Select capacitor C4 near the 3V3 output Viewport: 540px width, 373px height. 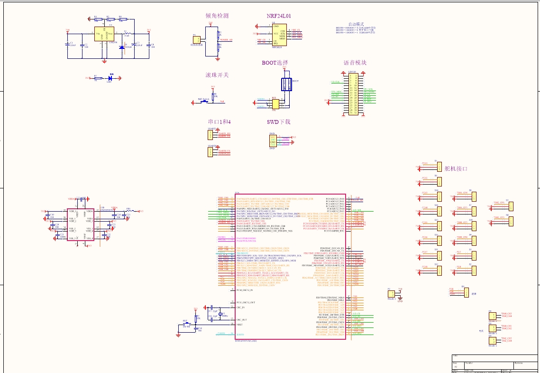(149, 45)
